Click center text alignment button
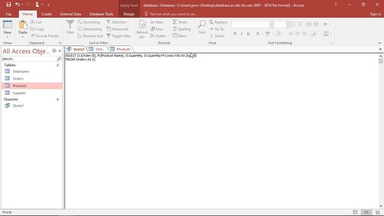Viewport: 384px width, 216px height. pyautogui.click(x=298, y=34)
